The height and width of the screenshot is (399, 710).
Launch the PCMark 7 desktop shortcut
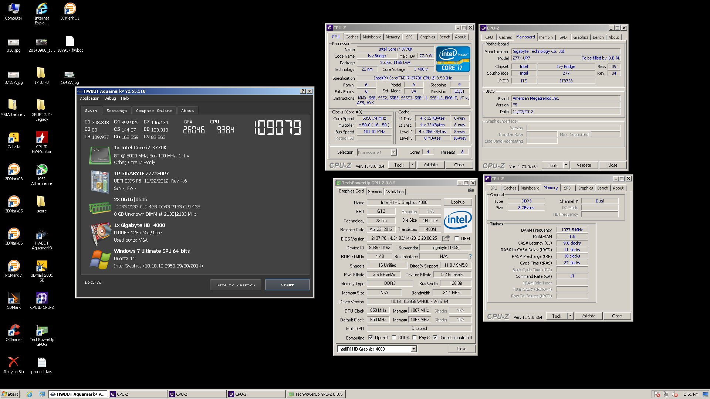point(14,269)
